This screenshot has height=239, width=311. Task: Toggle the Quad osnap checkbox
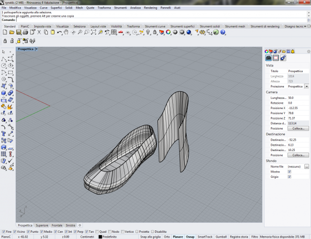click(x=97, y=231)
